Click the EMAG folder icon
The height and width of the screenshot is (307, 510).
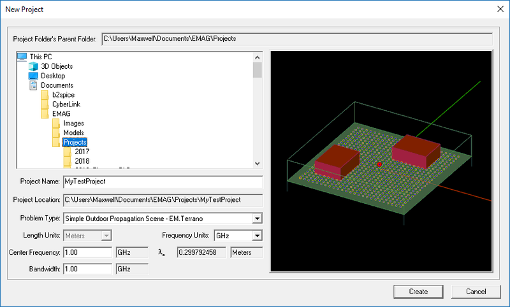point(45,114)
